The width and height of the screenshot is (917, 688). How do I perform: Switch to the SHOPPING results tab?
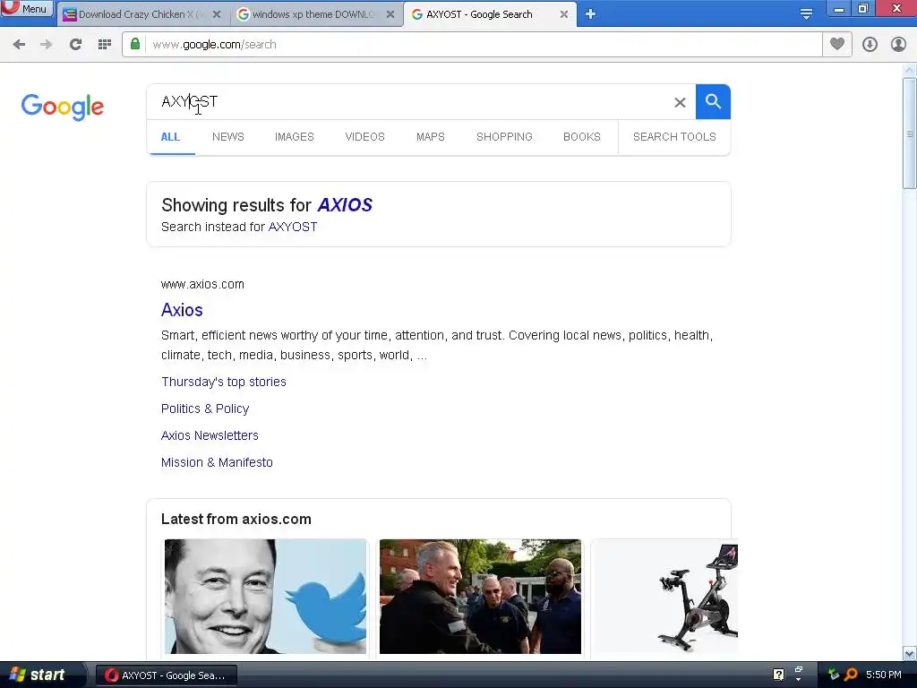[504, 137]
